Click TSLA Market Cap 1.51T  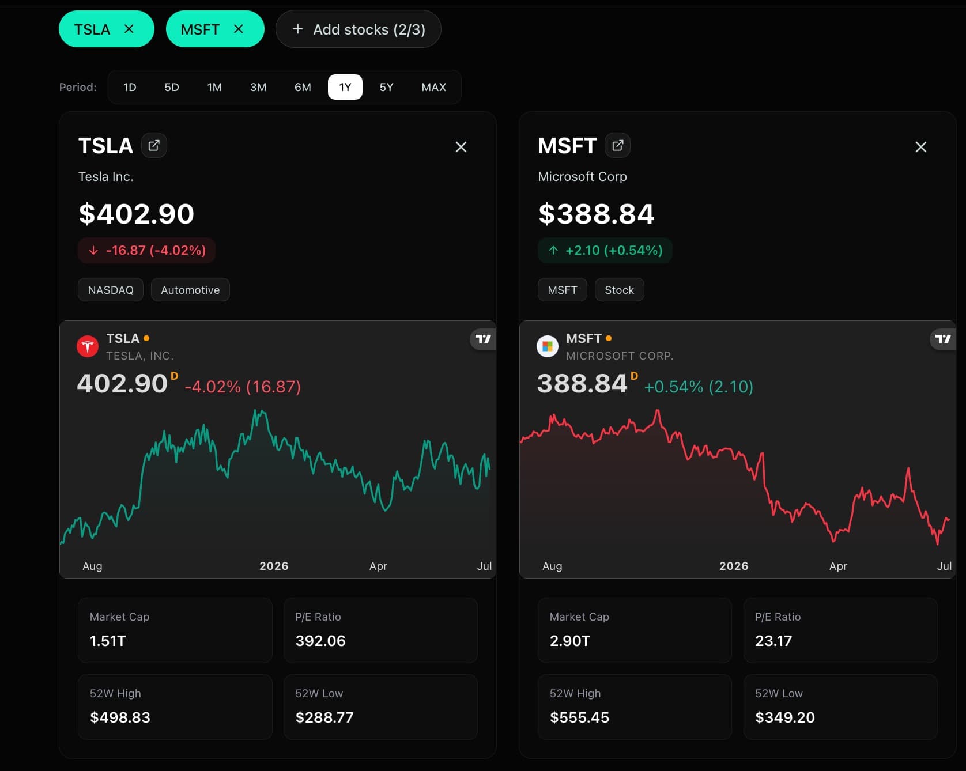coord(175,630)
